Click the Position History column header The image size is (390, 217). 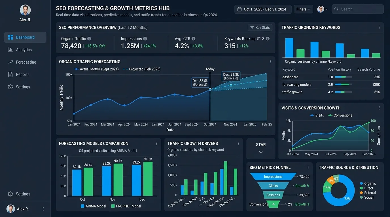340,70
